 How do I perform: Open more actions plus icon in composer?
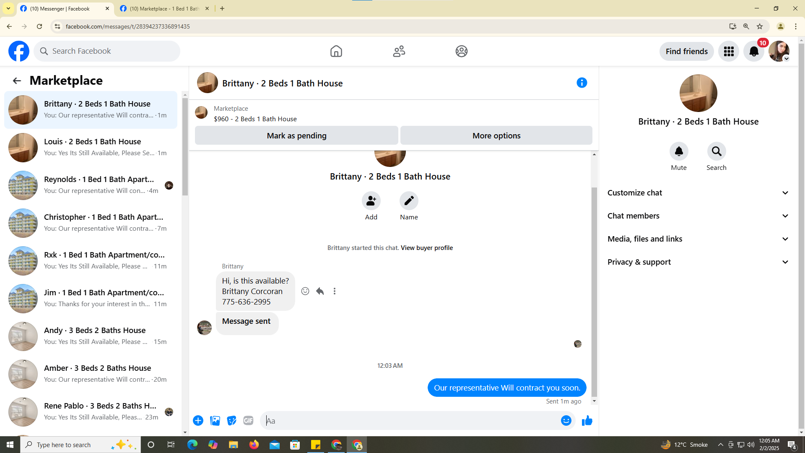coord(198,420)
